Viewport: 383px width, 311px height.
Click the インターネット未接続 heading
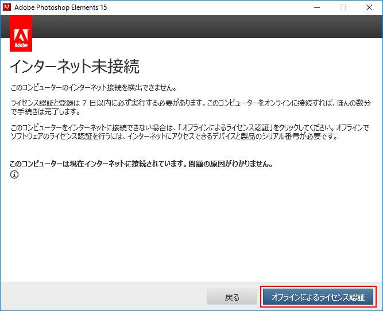[75, 67]
